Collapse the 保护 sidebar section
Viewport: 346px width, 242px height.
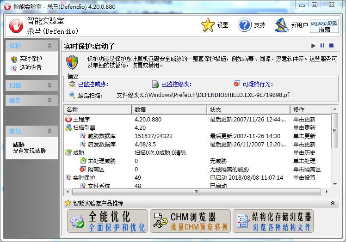[x=49, y=46]
